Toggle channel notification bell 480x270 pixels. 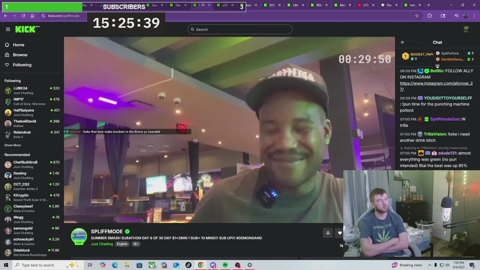click(328, 233)
